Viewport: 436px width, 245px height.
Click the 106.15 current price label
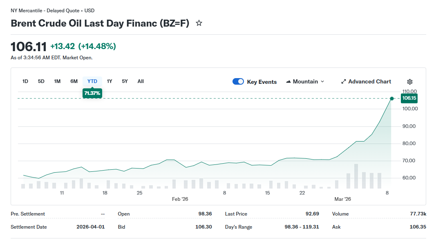coord(409,98)
